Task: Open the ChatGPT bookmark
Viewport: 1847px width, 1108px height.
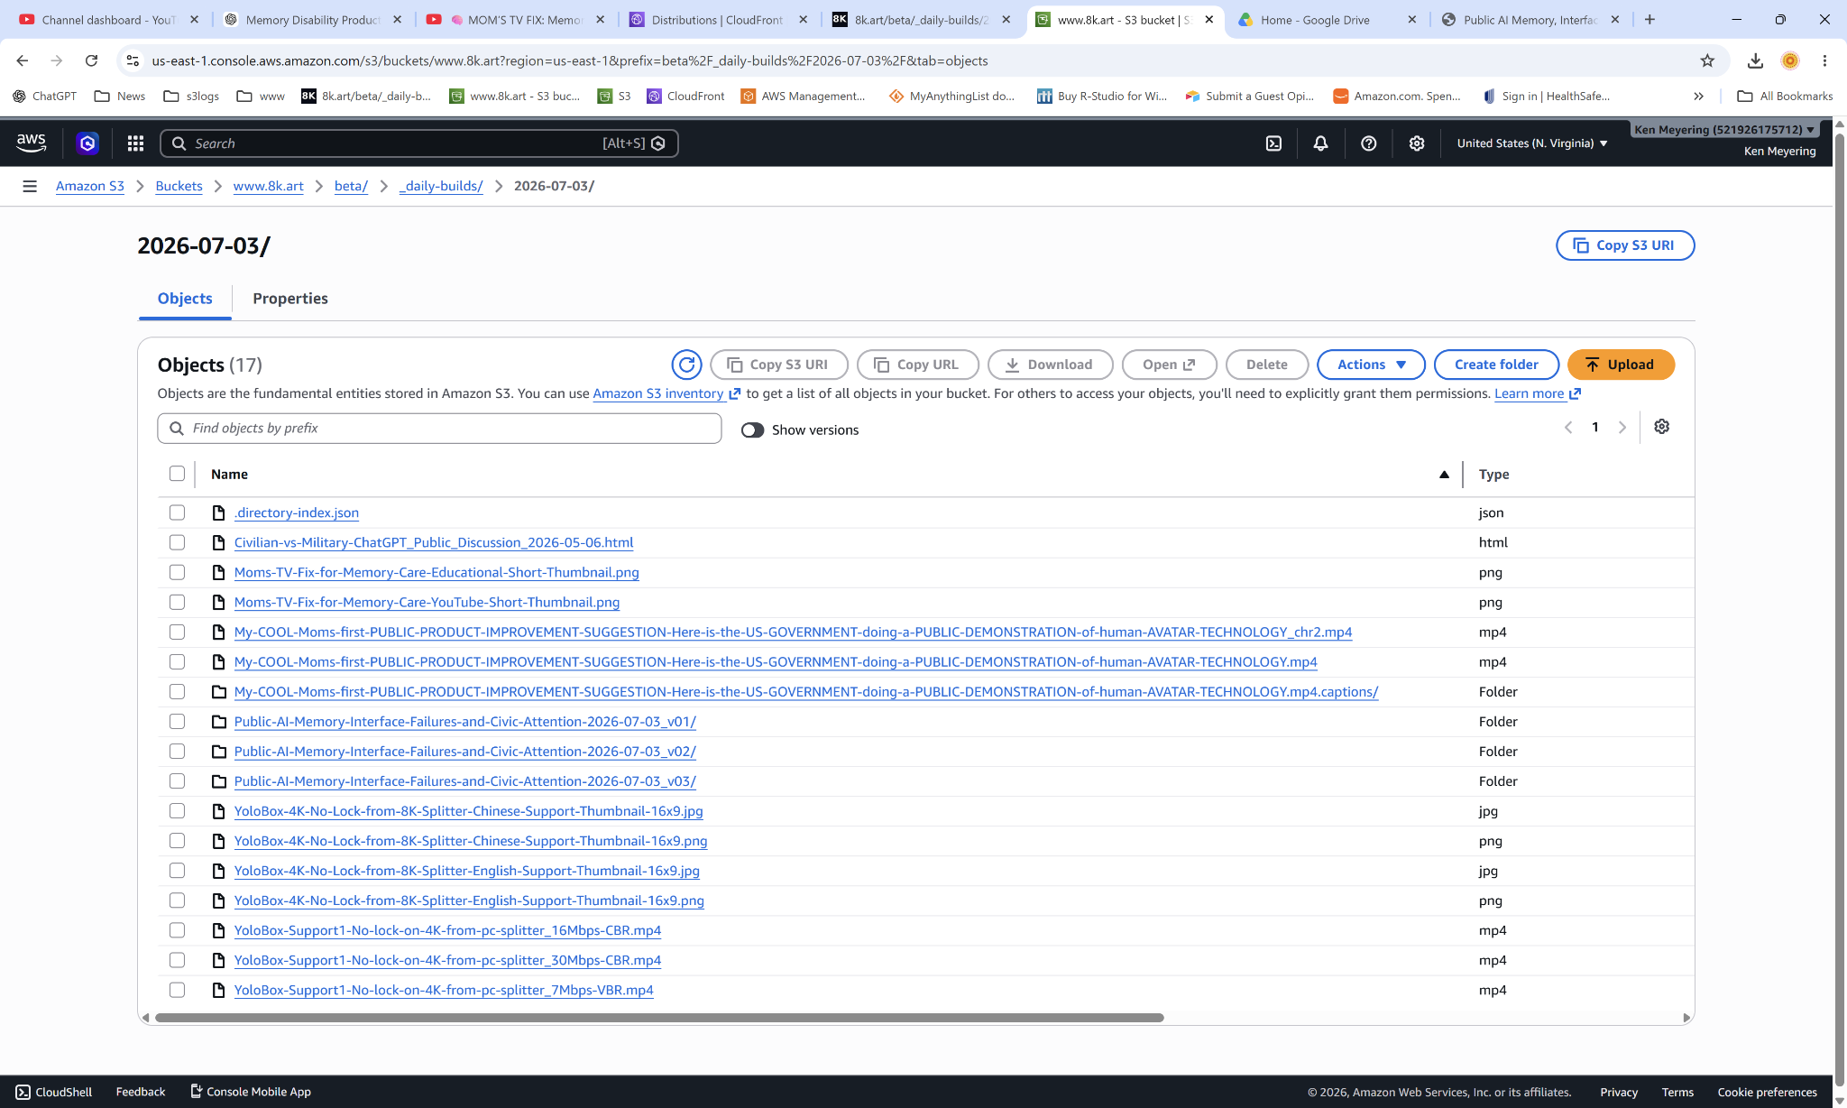Action: click(x=44, y=96)
